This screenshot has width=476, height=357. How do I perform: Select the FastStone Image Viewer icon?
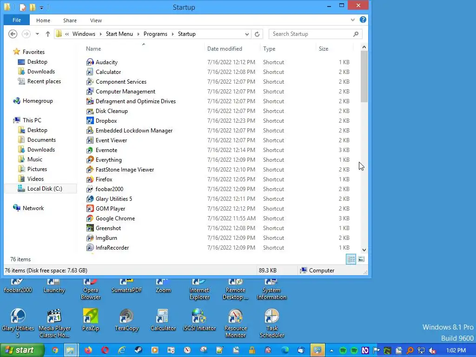click(90, 170)
